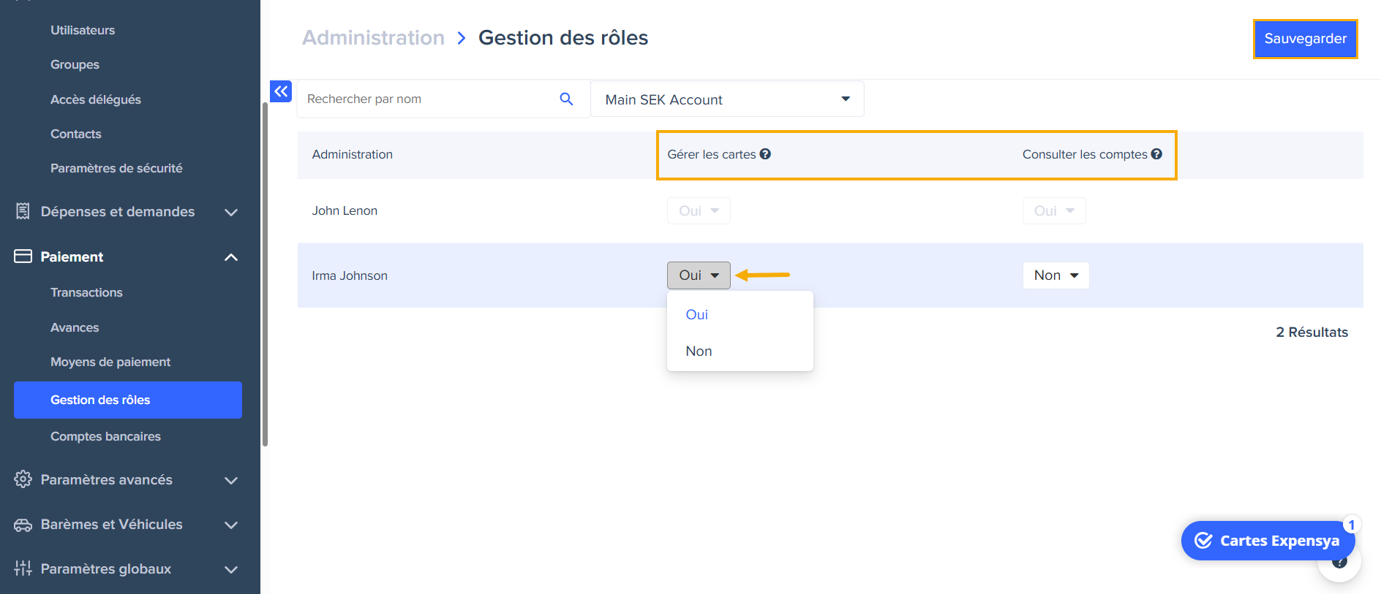Click the Paramètres globaux sliders icon
This screenshot has width=1381, height=594.
pos(23,568)
